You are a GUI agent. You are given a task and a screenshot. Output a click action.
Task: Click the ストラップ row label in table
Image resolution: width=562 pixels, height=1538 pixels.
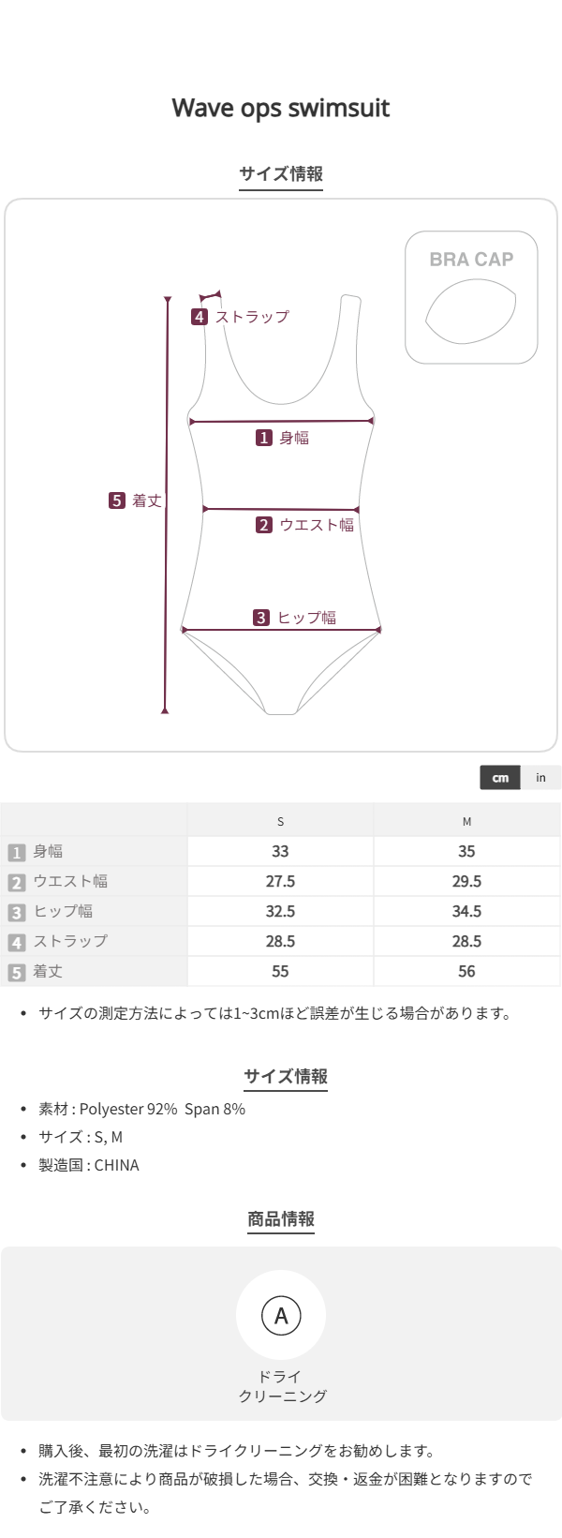pos(70,942)
